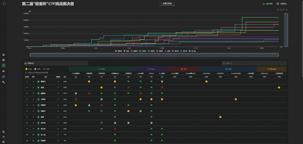
Task: Click the home icon in the left sidebar
Action: pos(4,55)
